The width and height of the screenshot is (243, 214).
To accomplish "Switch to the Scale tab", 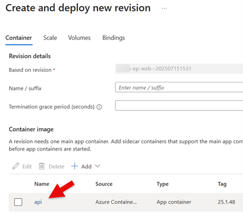I will pyautogui.click(x=50, y=38).
